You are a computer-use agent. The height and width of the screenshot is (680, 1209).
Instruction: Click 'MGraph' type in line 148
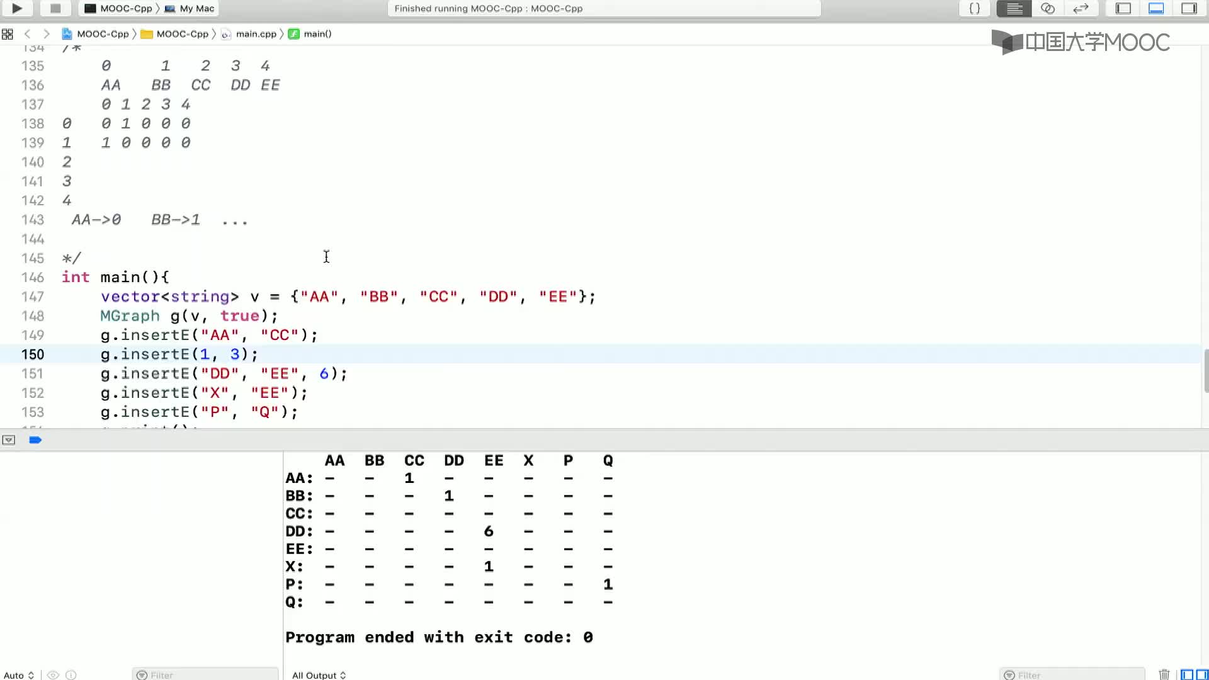click(x=130, y=316)
